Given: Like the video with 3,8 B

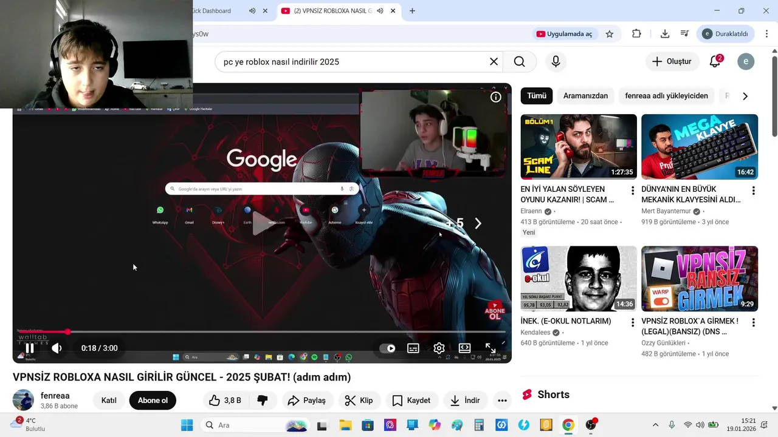Looking at the screenshot, I should pos(225,400).
